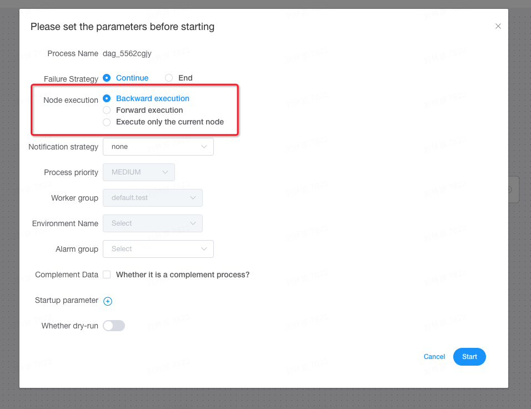531x409 pixels.
Task: Open the Process priority selector showing MEDIUM
Action: [x=139, y=172]
